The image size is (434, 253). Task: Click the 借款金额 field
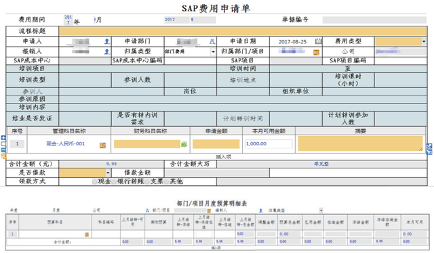tap(217, 173)
